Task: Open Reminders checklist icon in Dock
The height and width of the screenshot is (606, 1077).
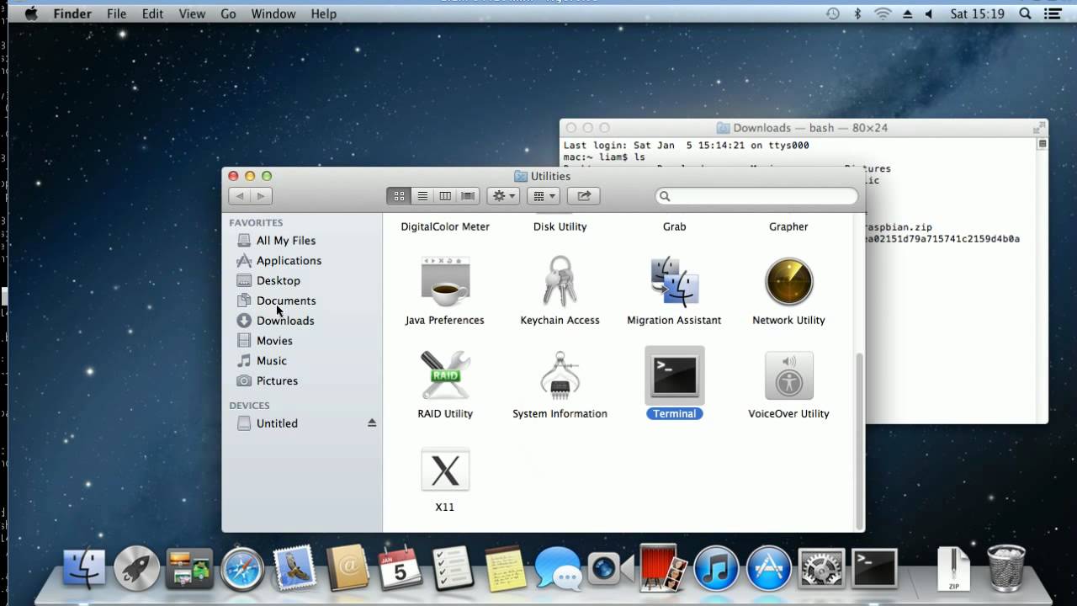Action: 453,569
